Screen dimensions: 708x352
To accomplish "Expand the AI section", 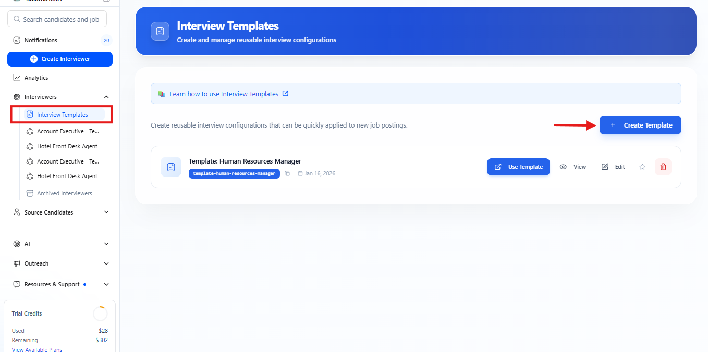I will [106, 244].
